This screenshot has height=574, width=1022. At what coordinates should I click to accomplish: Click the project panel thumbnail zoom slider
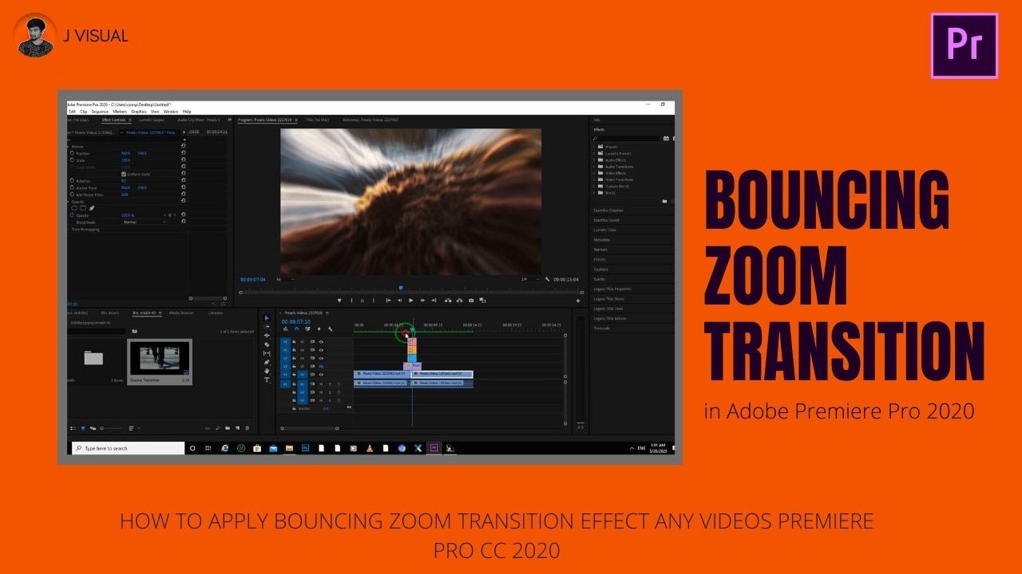(x=112, y=428)
